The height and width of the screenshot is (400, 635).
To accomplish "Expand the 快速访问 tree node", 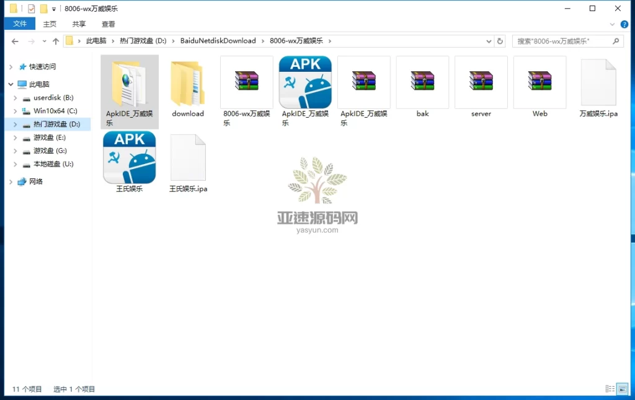I will coord(11,67).
